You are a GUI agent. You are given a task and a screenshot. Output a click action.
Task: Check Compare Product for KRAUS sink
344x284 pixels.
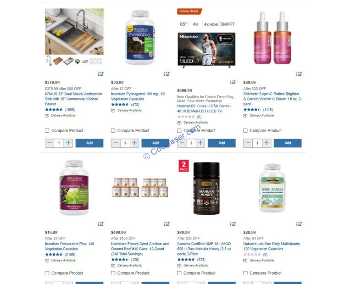pos(47,131)
